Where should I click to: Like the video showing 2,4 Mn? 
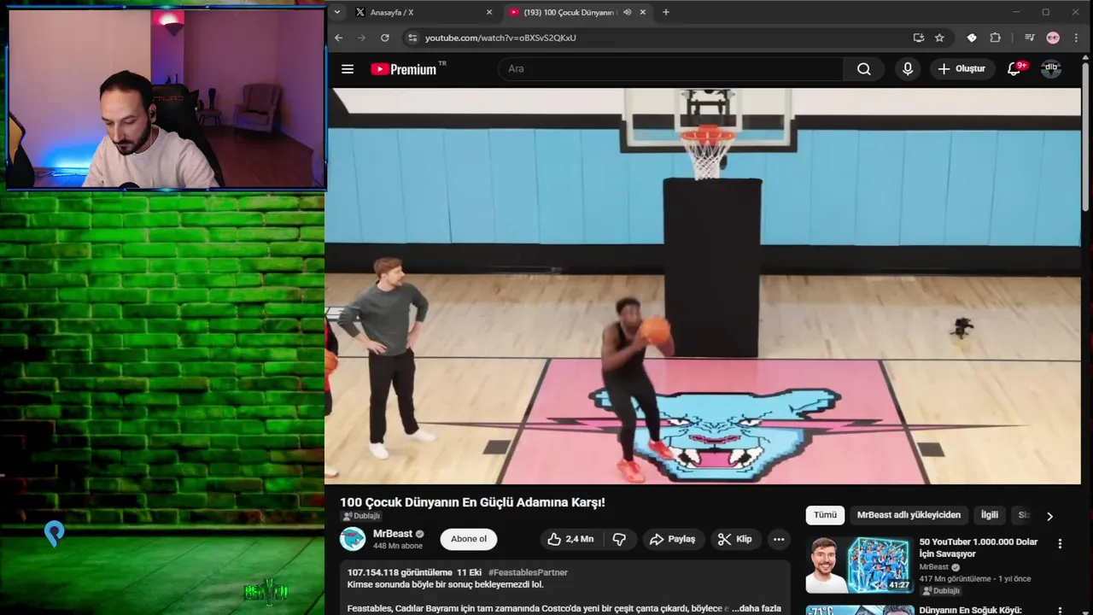570,539
